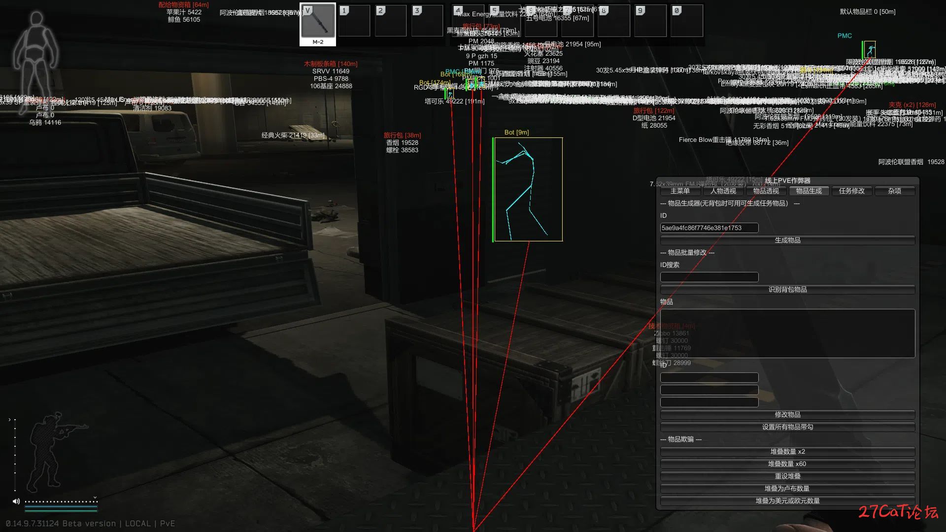Adjust the dotted noise level slider
This screenshot has width=946, height=532.
(x=61, y=502)
